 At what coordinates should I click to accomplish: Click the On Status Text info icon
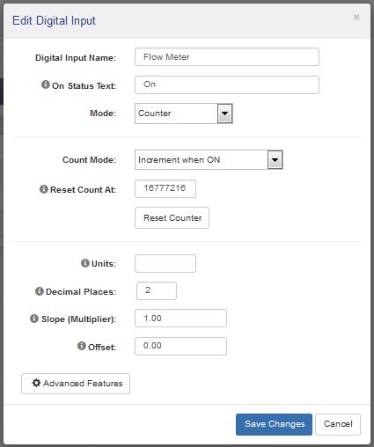tap(45, 84)
